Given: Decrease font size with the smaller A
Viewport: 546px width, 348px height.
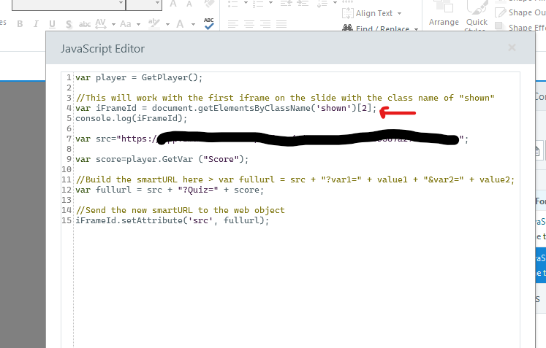Looking at the screenshot, I should coord(189,4).
